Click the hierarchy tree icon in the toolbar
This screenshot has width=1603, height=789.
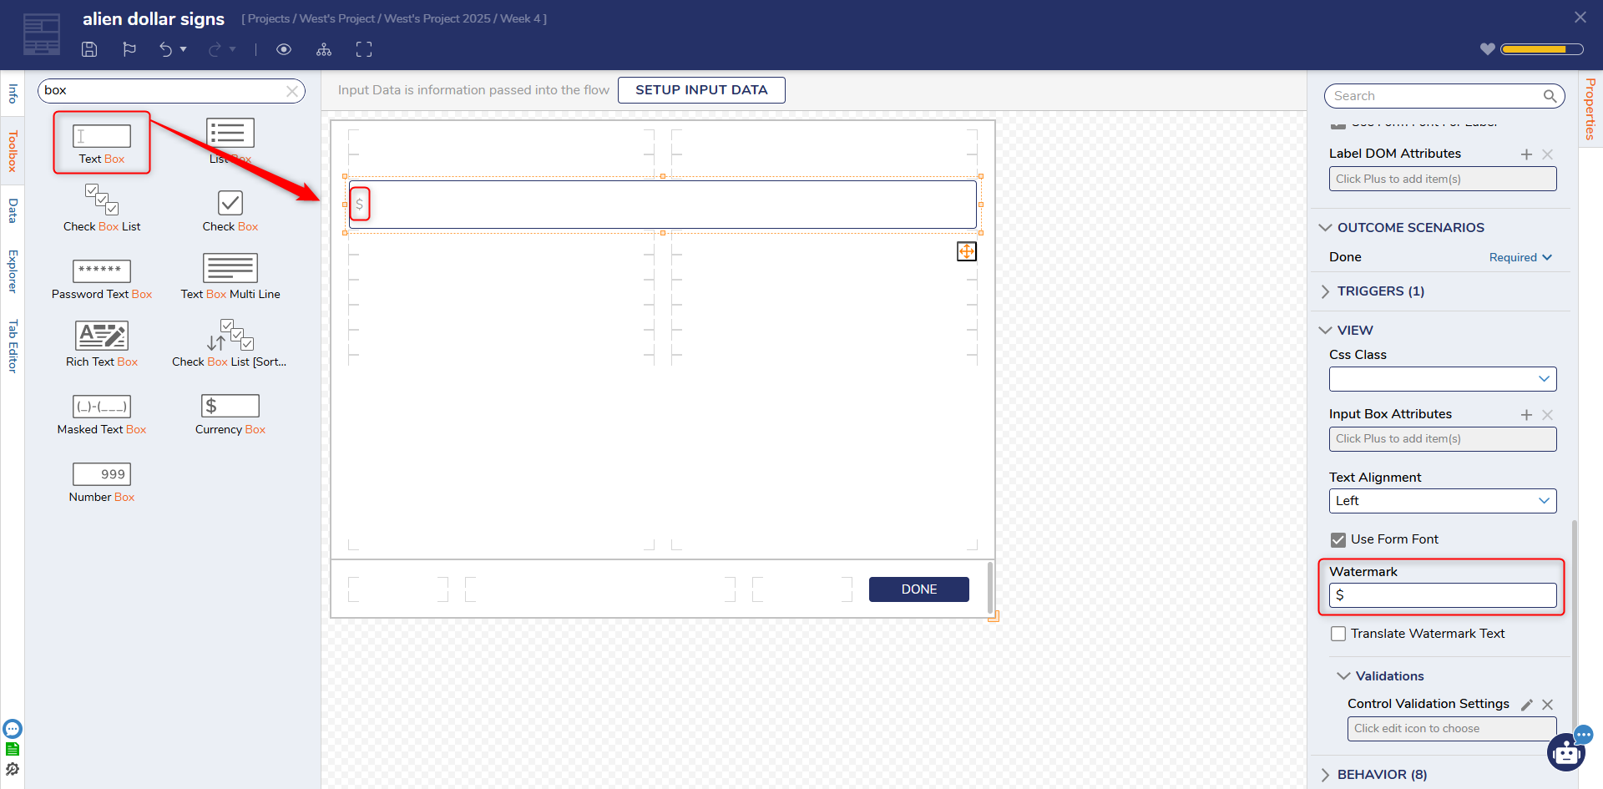[324, 50]
